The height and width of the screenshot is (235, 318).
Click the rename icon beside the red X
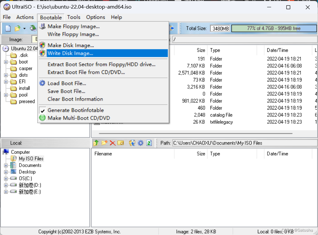coord(121,143)
